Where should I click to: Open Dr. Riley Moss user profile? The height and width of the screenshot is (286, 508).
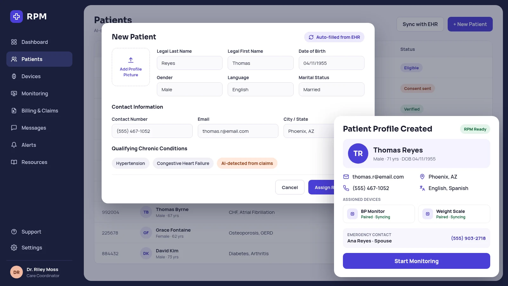pyautogui.click(x=39, y=272)
